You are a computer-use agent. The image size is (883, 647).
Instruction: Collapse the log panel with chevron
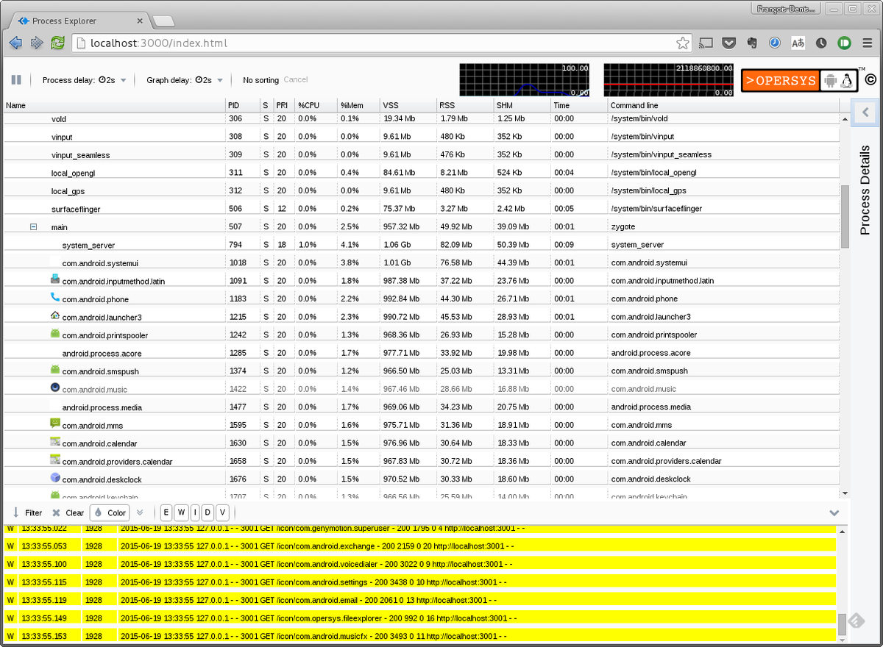834,512
